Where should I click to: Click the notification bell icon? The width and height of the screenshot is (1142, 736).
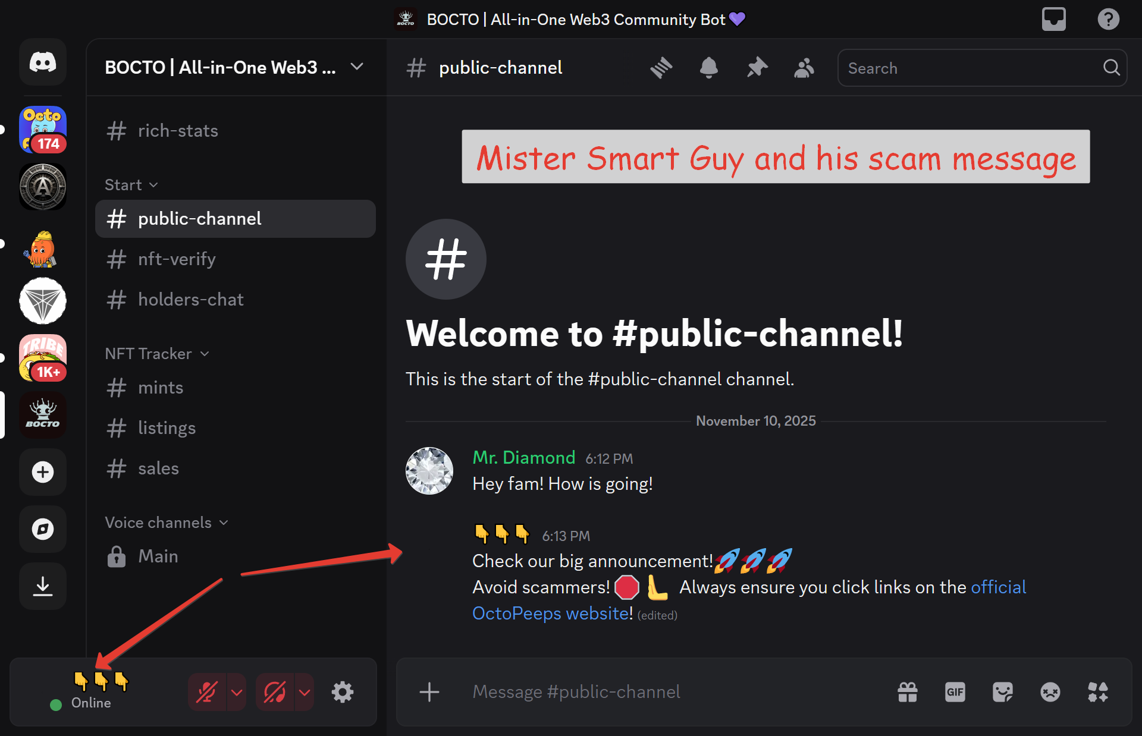pyautogui.click(x=708, y=68)
